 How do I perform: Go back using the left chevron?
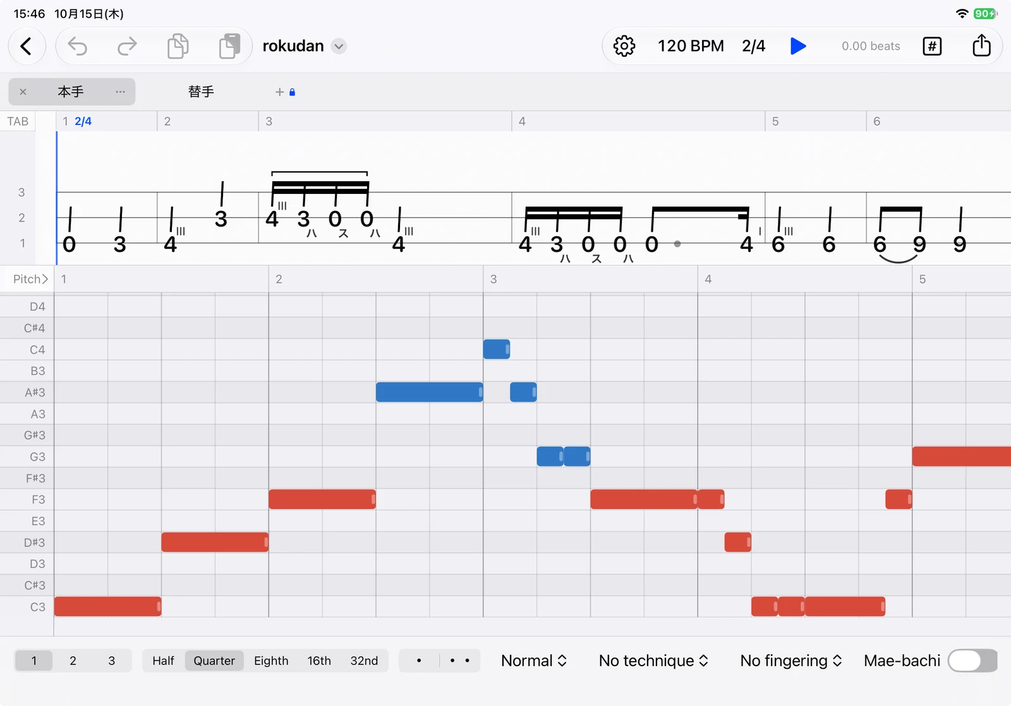(x=27, y=46)
